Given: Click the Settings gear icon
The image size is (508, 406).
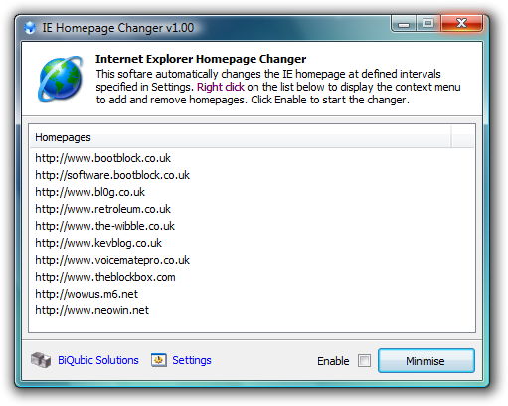Looking at the screenshot, I should (x=159, y=360).
